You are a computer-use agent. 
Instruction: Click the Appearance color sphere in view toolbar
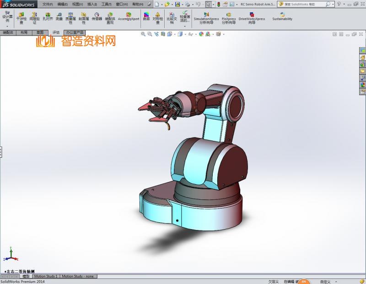coord(201,34)
